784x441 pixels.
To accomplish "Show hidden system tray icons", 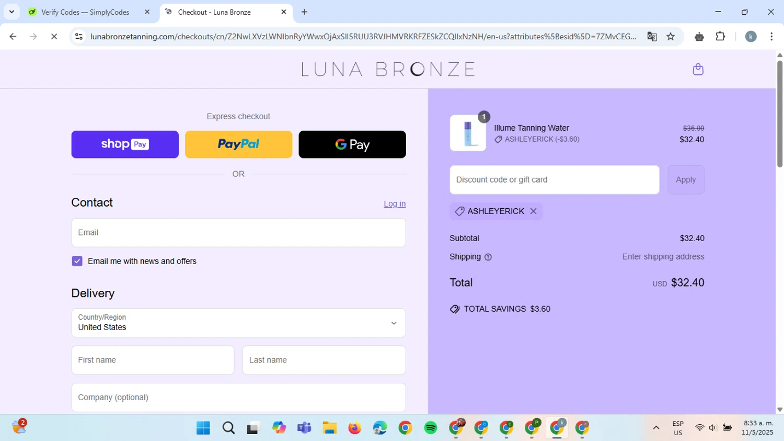I will (x=656, y=428).
